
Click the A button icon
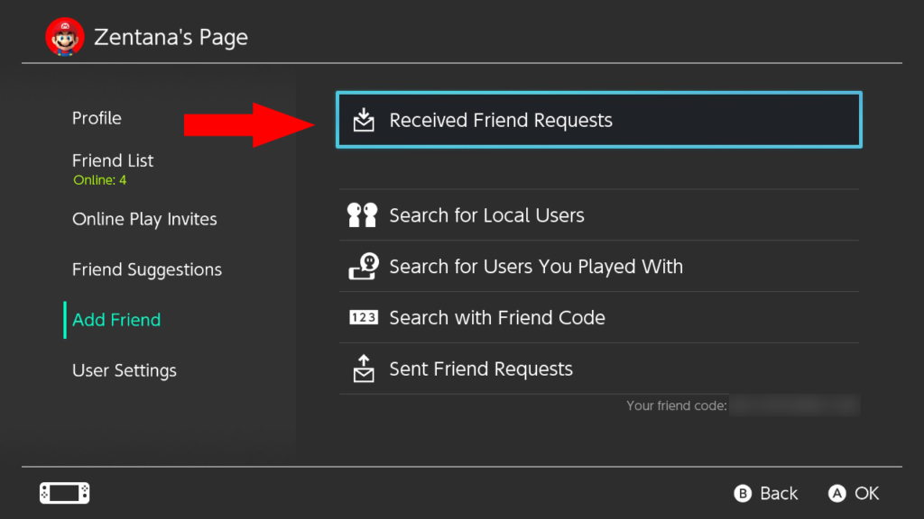coord(836,493)
